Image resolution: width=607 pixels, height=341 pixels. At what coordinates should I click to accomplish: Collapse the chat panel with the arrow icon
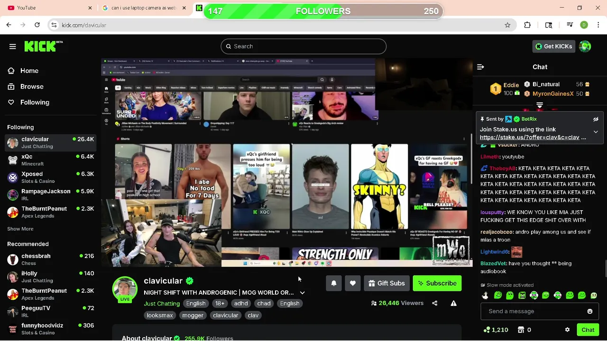click(x=480, y=67)
